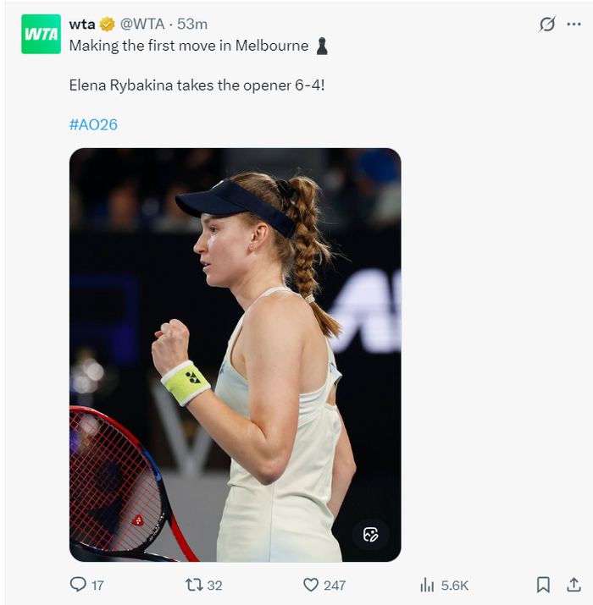This screenshot has width=593, height=605.
Task: Open the repost arrows menu
Action: click(x=194, y=585)
